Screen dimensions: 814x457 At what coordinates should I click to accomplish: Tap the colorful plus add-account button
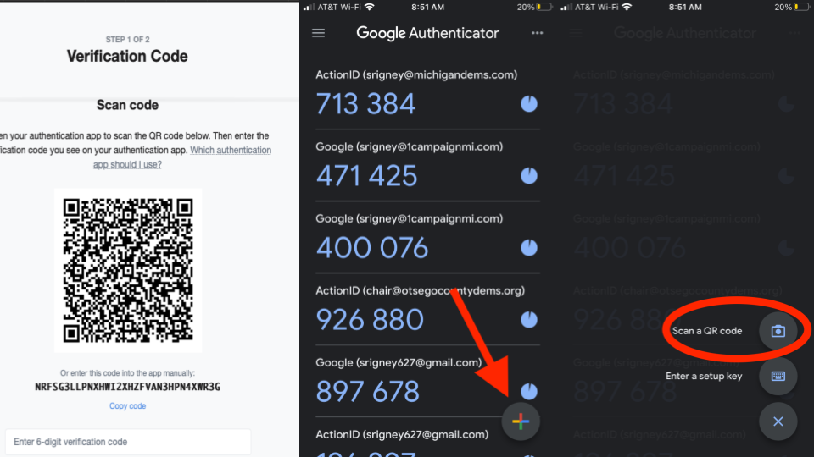(520, 421)
